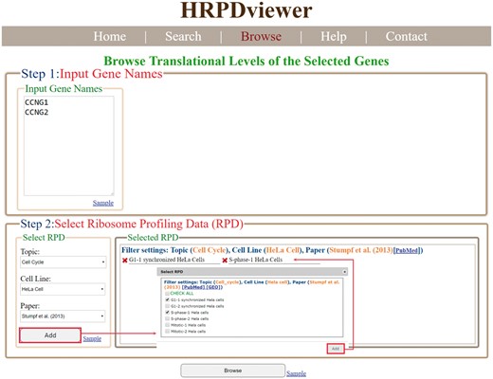Open the Contact page

click(406, 36)
